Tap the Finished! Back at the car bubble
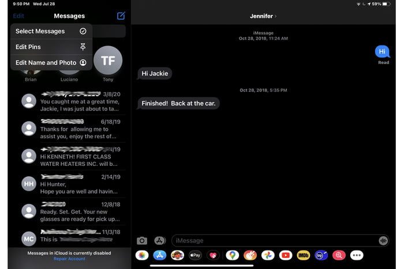The height and width of the screenshot is (269, 404). point(178,103)
